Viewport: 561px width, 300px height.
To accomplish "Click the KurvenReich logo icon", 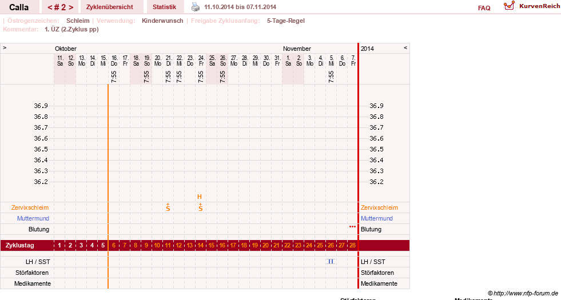I will [x=509, y=6].
